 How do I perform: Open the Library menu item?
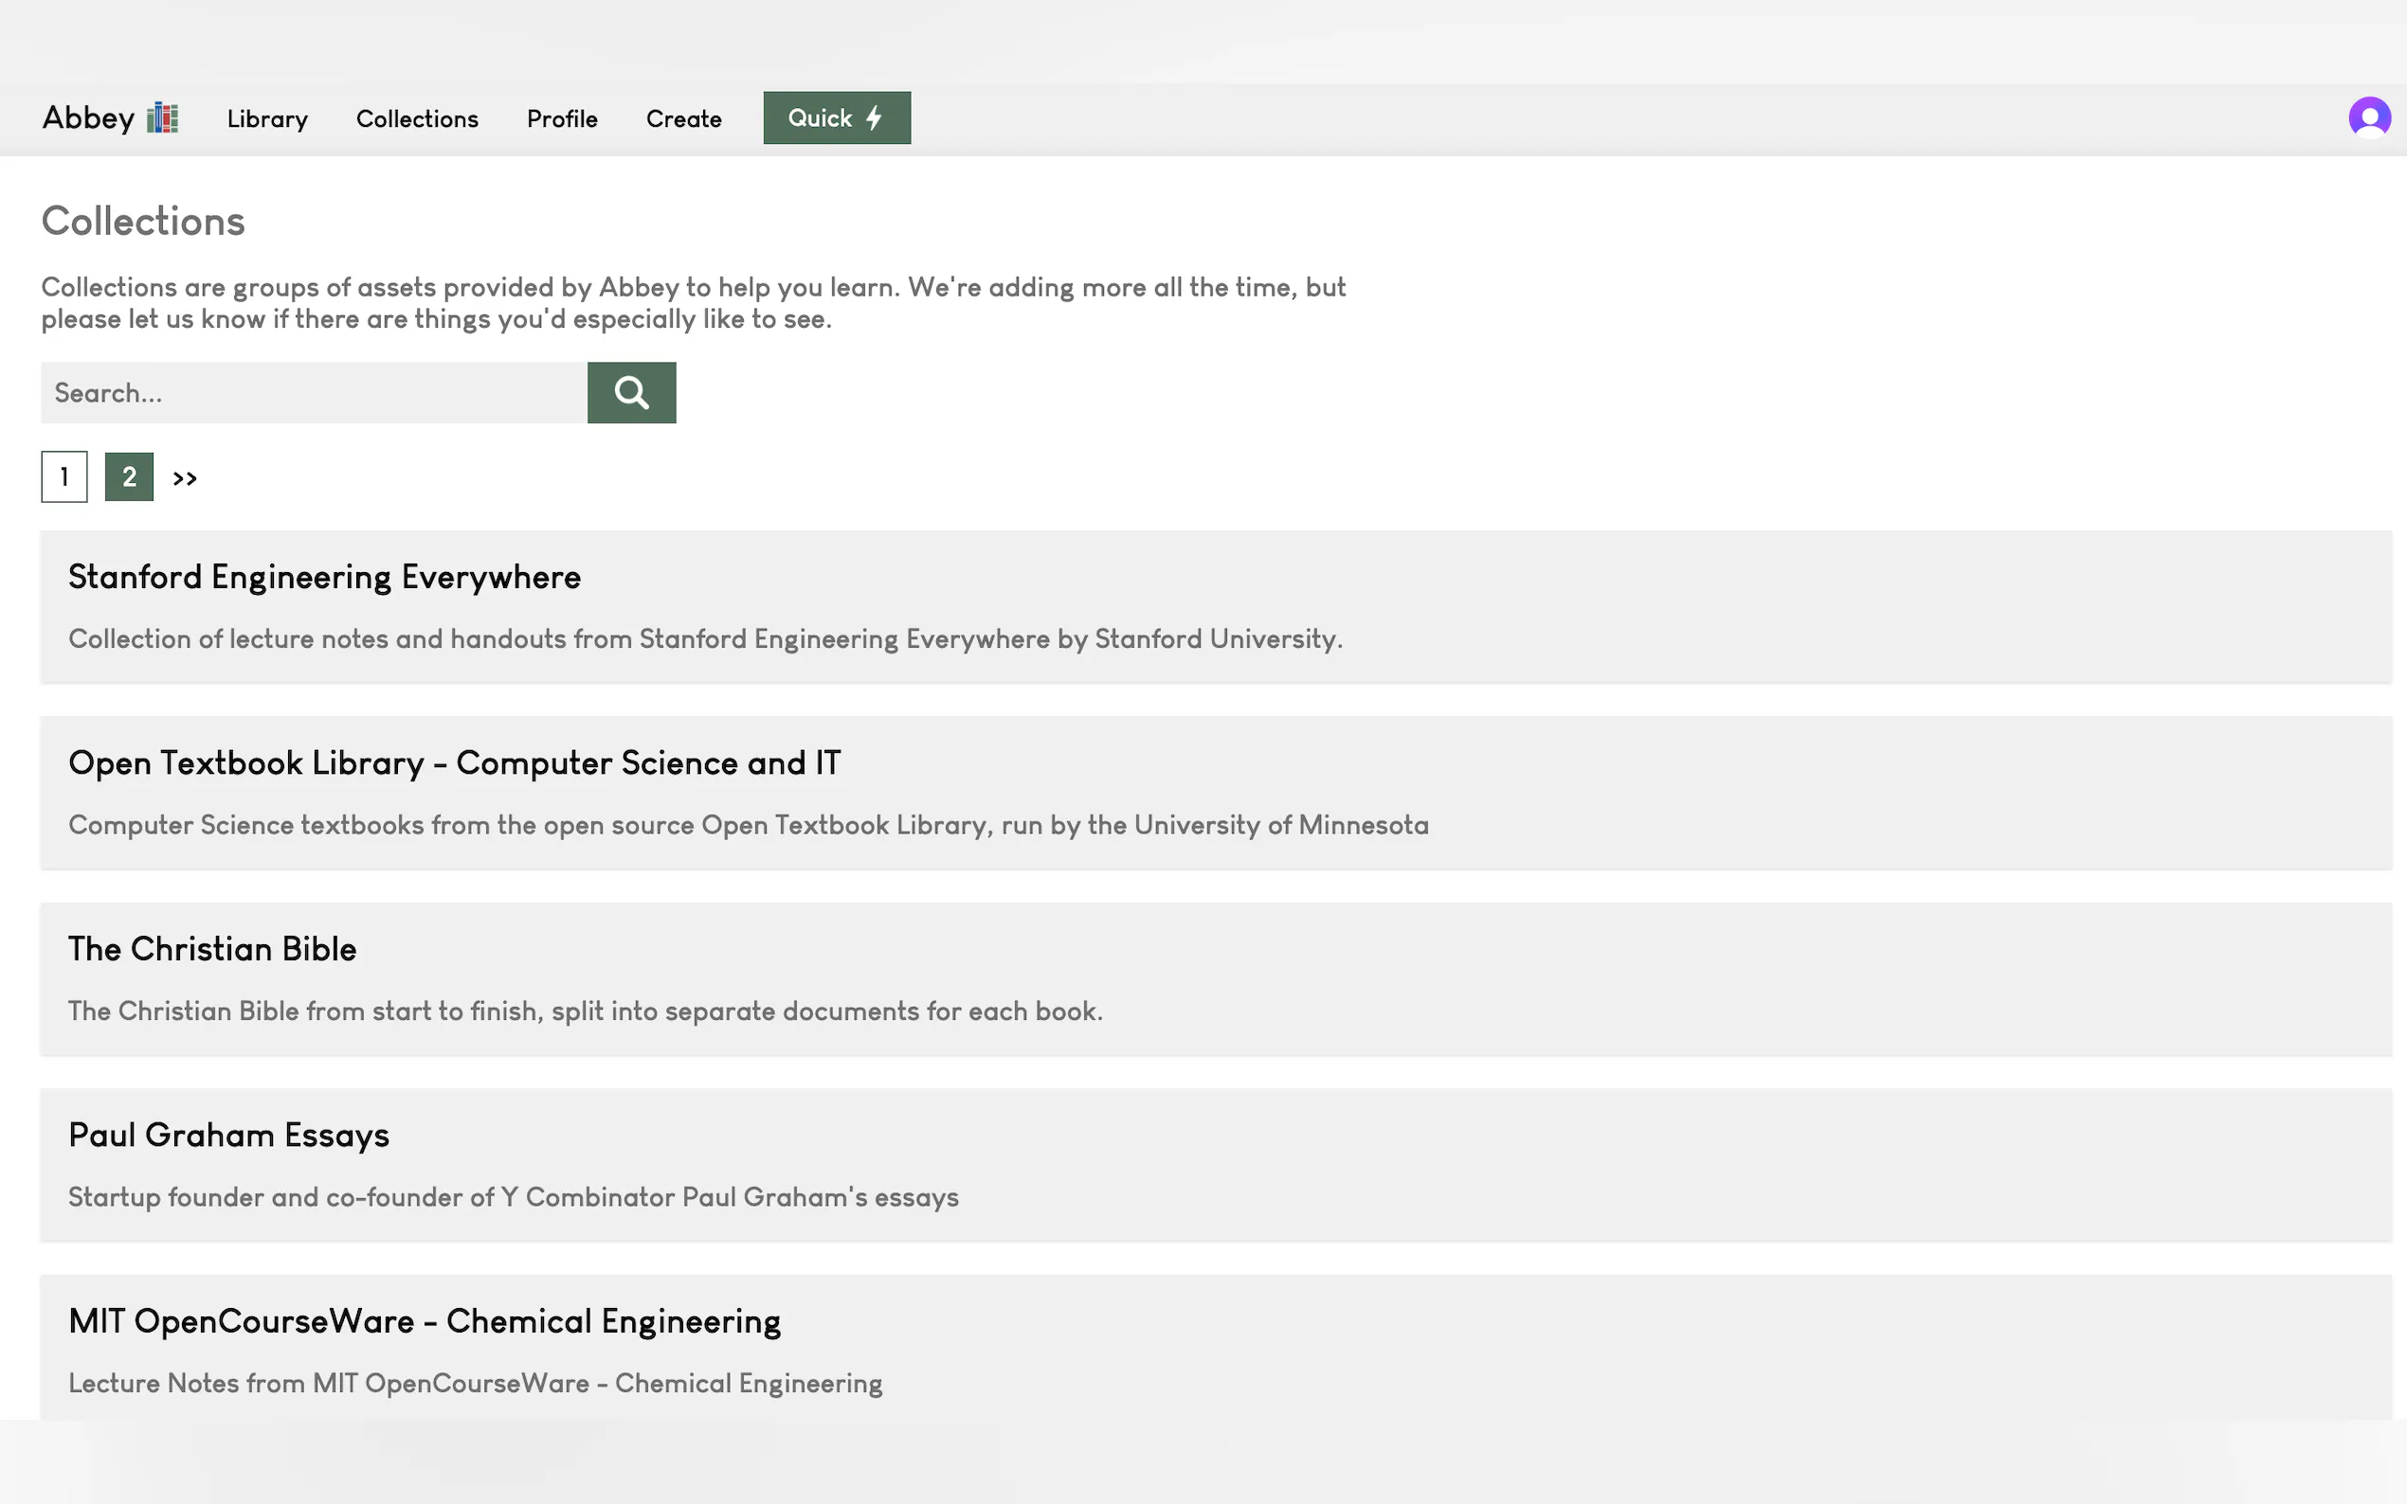266,119
